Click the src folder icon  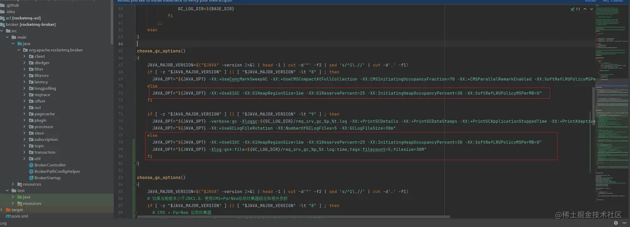pyautogui.click(x=8, y=31)
